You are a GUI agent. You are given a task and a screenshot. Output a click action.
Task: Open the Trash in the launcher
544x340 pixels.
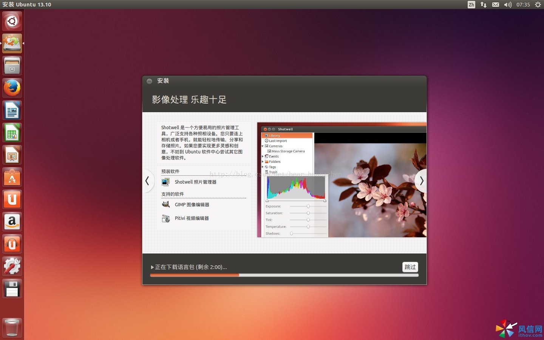pyautogui.click(x=12, y=327)
